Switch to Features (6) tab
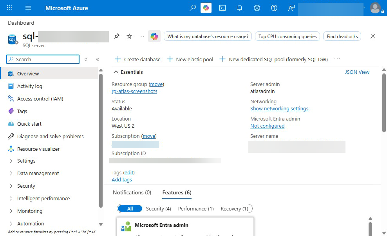The width and height of the screenshot is (387, 236). pos(177,192)
